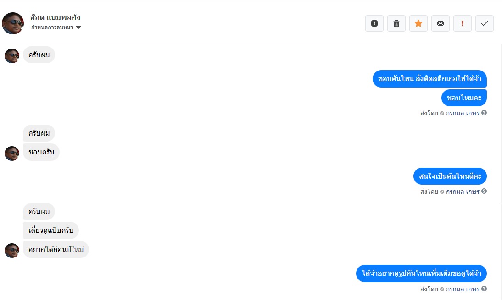Click the "เดี๋ยวดูแป๊บครับ" message bubble
Screen dimensions: 502x301
pyautogui.click(x=51, y=230)
